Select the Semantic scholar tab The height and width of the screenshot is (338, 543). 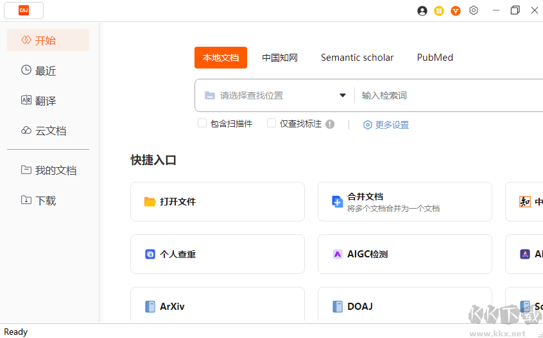click(x=357, y=58)
